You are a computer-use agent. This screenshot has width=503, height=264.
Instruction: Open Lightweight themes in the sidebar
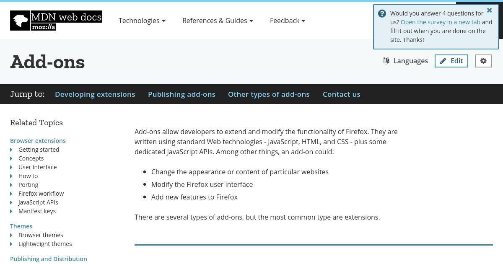point(45,244)
